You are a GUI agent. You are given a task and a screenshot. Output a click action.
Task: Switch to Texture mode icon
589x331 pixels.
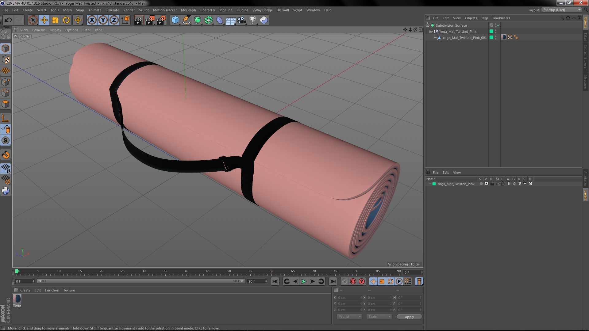pos(6,60)
